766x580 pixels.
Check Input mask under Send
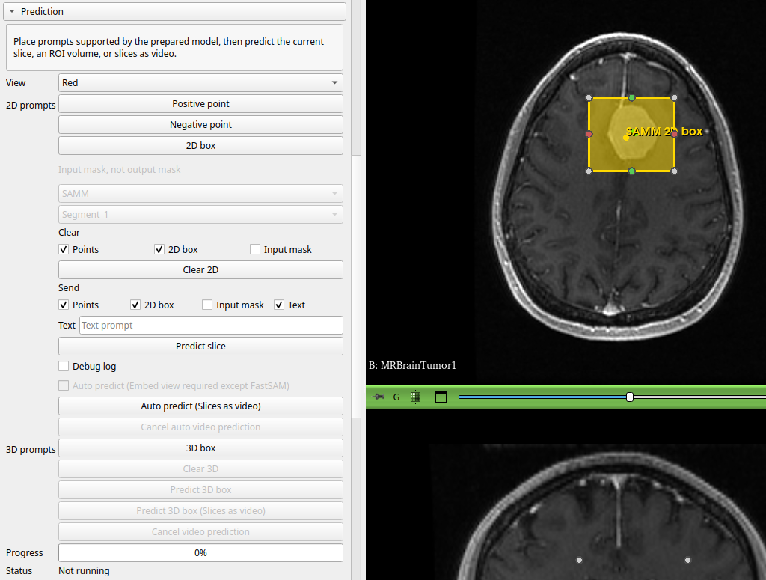click(207, 305)
